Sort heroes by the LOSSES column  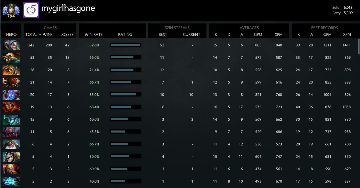[x=67, y=35]
